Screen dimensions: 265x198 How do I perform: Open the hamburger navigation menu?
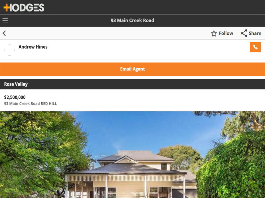5,20
